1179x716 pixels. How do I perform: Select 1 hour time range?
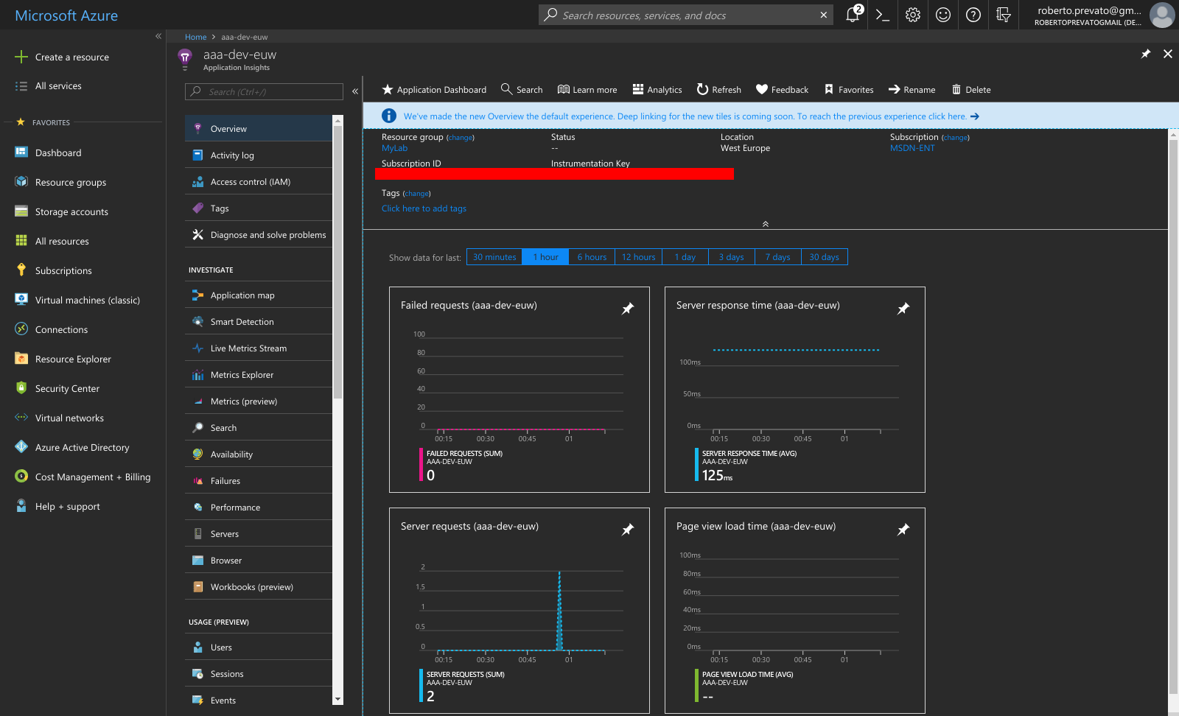[x=545, y=257]
